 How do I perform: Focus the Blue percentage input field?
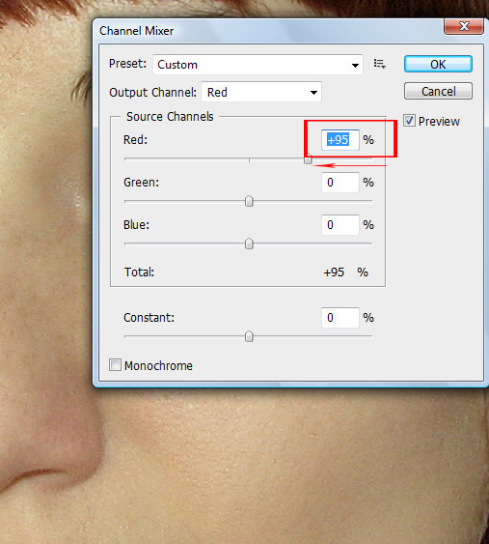(340, 225)
